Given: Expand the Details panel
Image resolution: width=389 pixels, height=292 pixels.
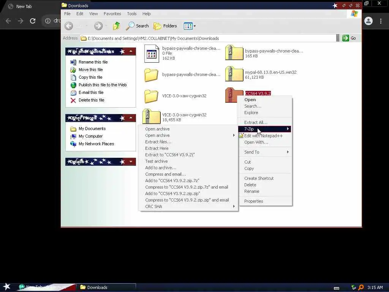Looking at the screenshot, I should point(131,162).
